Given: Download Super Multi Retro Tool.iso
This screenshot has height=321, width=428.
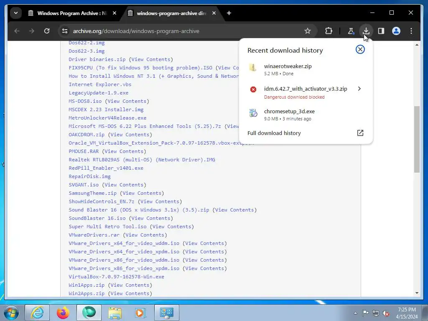Looking at the screenshot, I should tap(107, 227).
